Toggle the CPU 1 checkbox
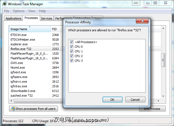Image resolution: width=174 pixels, height=126 pixels. pyautogui.click(x=71, y=51)
